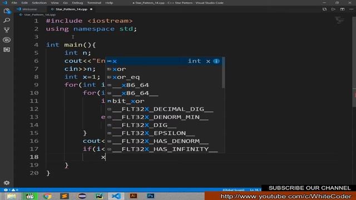Open the Explorer view in activity bar
356x200 pixels.
[x=7, y=11]
